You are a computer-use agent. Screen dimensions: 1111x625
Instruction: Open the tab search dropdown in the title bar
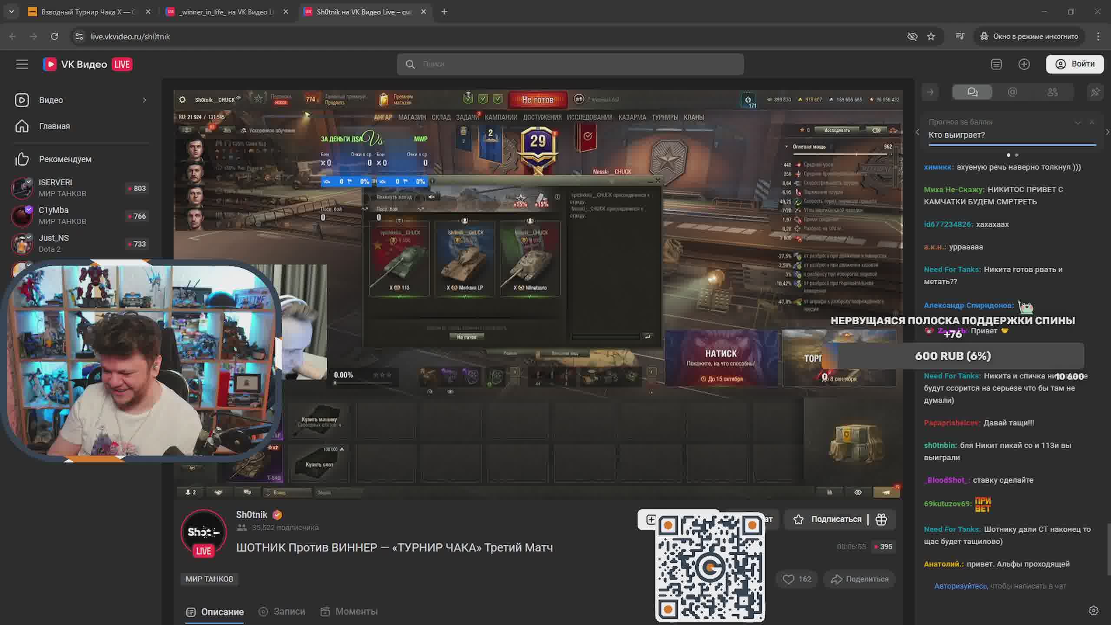[12, 12]
